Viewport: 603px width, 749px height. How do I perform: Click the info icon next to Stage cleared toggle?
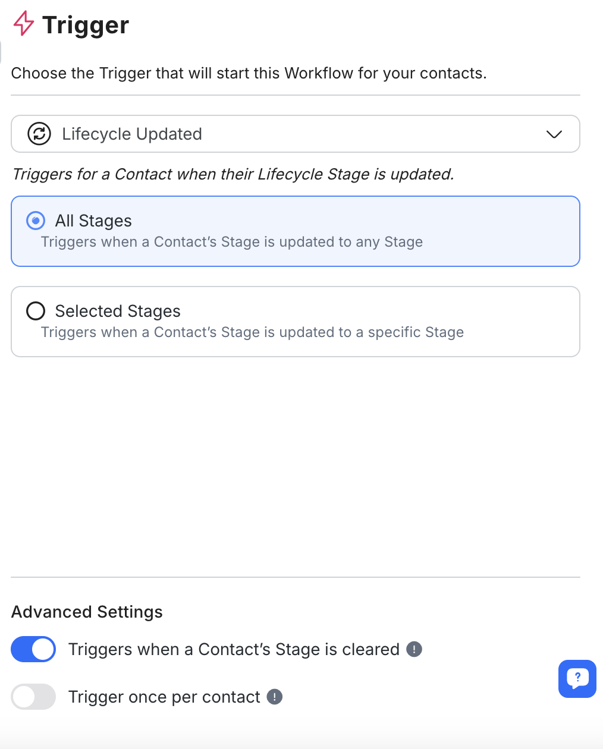tap(413, 650)
